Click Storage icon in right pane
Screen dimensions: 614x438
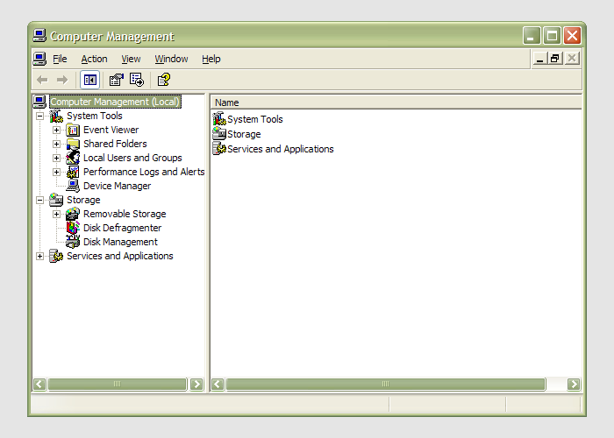pyautogui.click(x=219, y=134)
